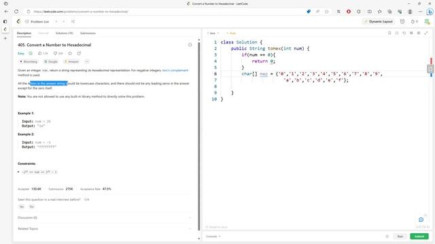Click the browser back arrow
Image resolution: width=435 pixels, height=244 pixels.
(6, 12)
